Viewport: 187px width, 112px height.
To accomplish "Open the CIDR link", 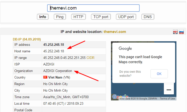I will click(x=90, y=58).
